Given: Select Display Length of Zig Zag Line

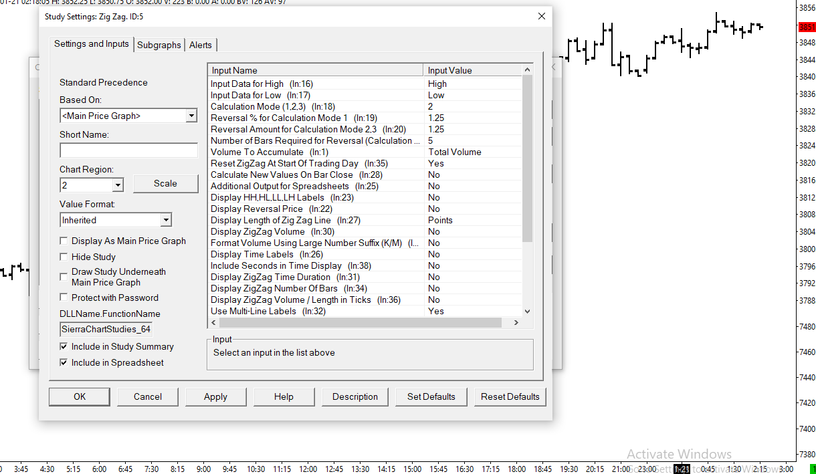Looking at the screenshot, I should pyautogui.click(x=365, y=220).
